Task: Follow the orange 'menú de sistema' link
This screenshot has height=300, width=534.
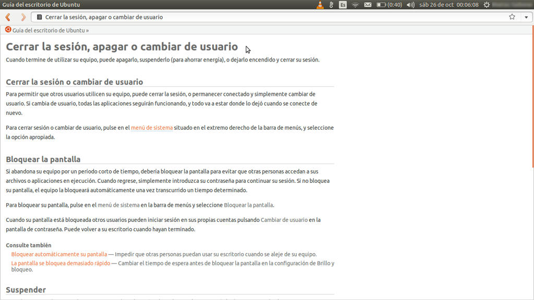Action: tap(152, 128)
